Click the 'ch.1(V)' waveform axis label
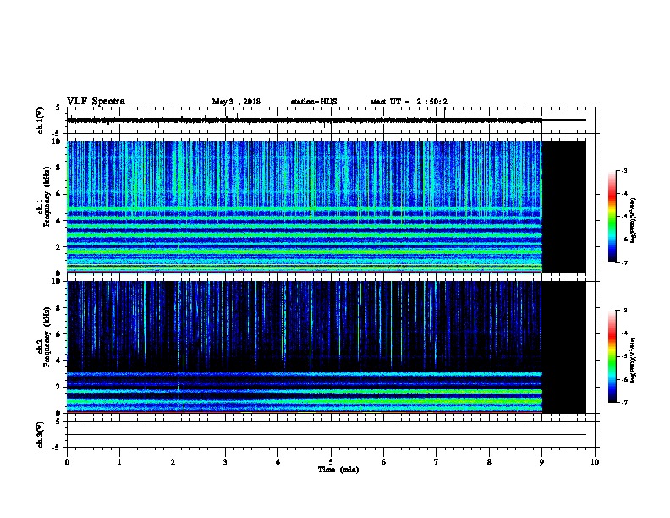Screen dimensions: 670x518 pyautogui.click(x=40, y=120)
